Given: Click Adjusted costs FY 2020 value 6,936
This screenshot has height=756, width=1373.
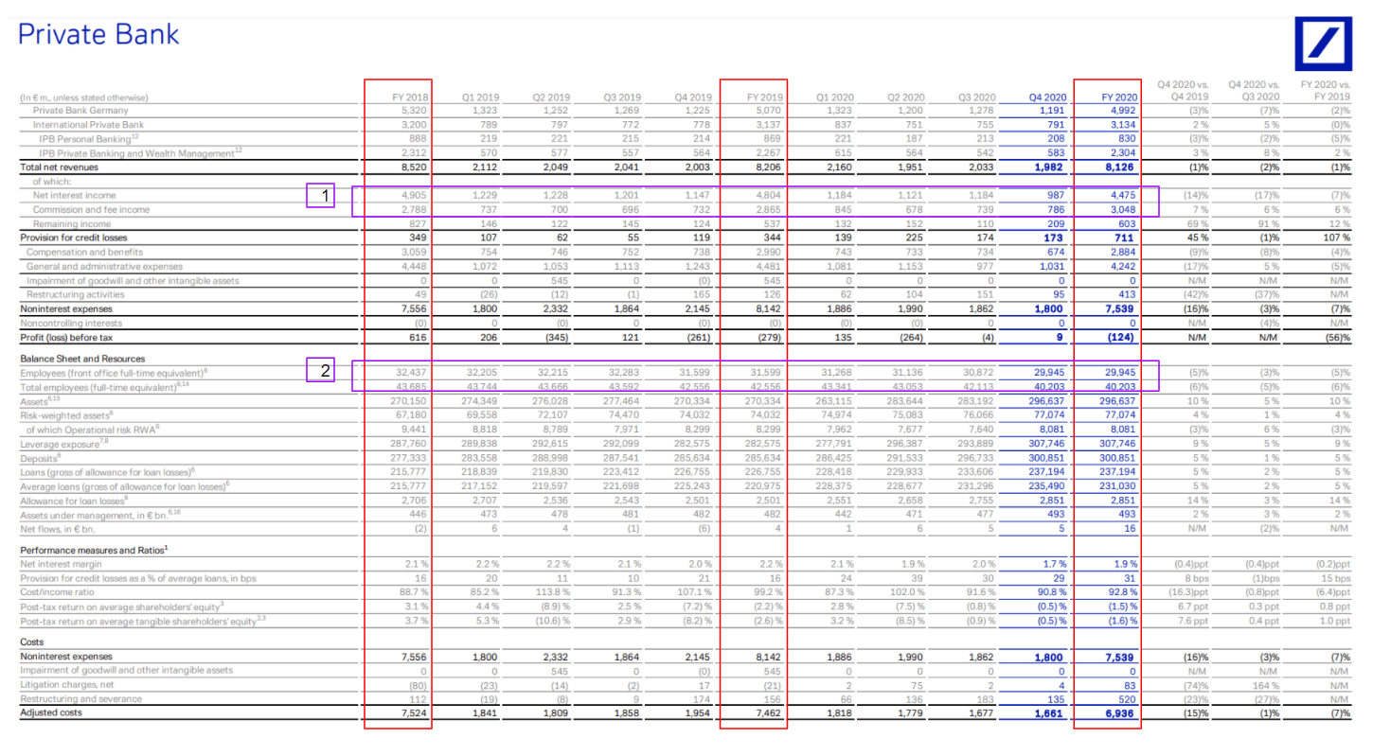Looking at the screenshot, I should point(1118,712).
